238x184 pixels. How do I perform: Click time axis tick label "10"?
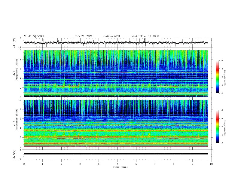click(x=211, y=164)
